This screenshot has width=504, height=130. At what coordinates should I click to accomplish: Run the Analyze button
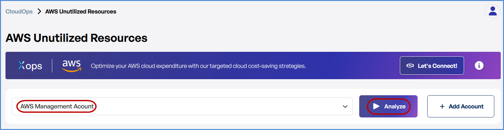(x=388, y=106)
